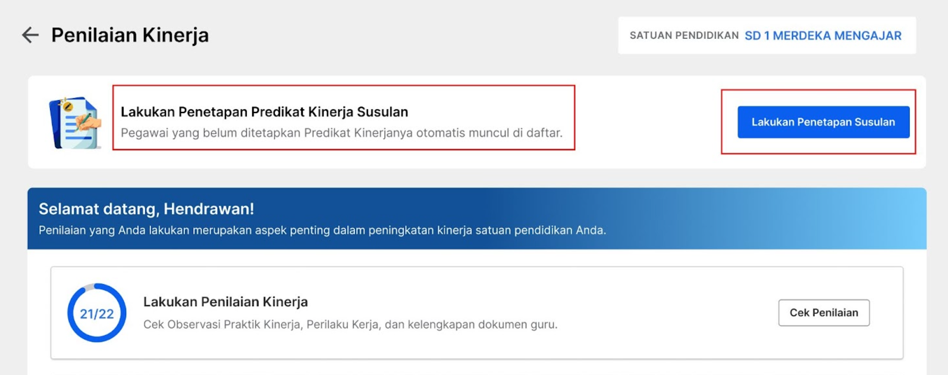The image size is (948, 375).
Task: Click the Penilaian Kinerja page title
Action: coord(130,35)
